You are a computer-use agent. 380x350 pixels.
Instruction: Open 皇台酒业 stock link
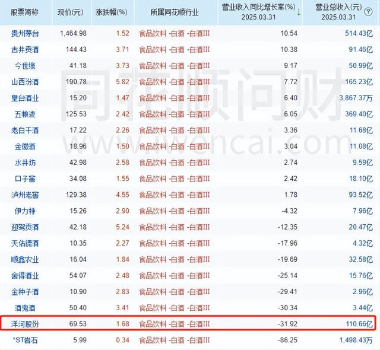tap(25, 98)
